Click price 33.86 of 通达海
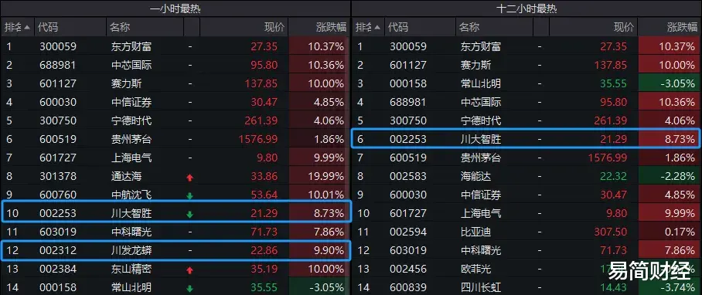702x295 pixels. pyautogui.click(x=264, y=177)
